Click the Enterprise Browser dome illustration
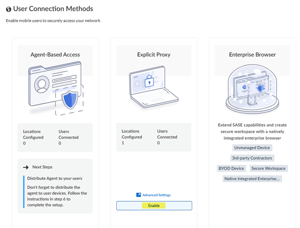The image size is (300, 228). (x=252, y=89)
